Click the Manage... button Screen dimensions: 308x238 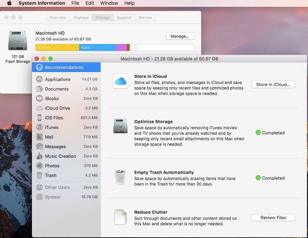click(x=180, y=36)
